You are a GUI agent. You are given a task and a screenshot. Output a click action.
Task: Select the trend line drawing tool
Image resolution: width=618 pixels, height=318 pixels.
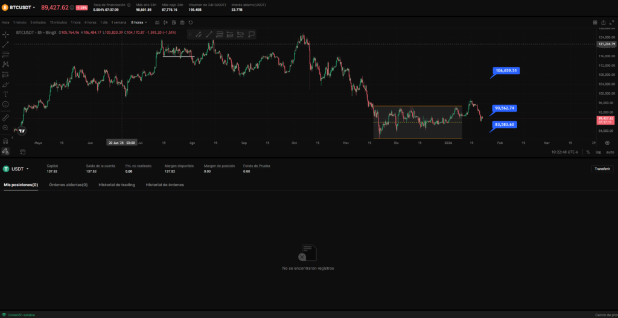[x=5, y=45]
